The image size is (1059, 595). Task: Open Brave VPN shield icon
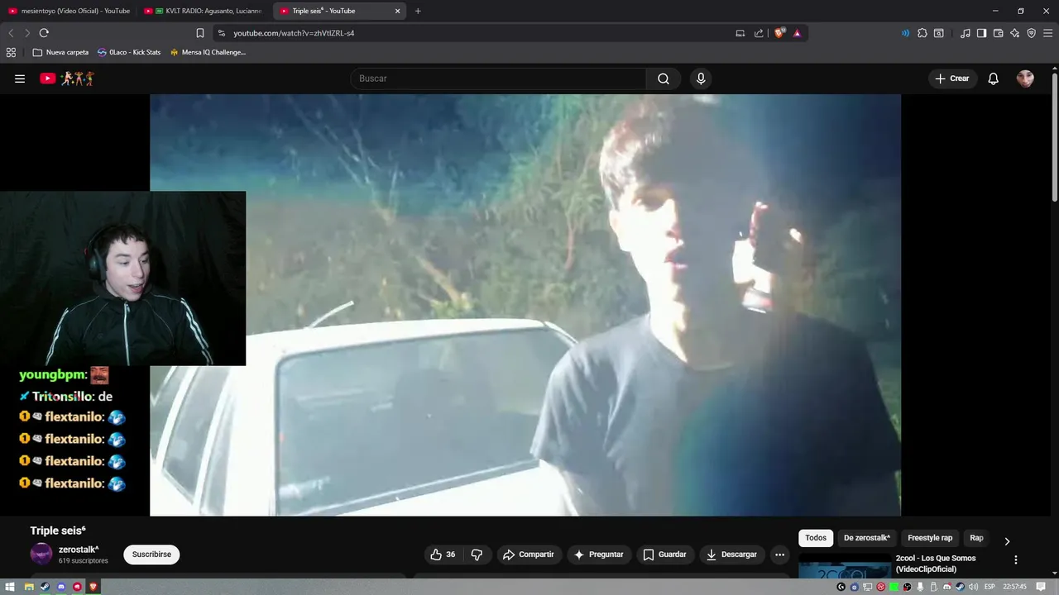coord(1031,33)
